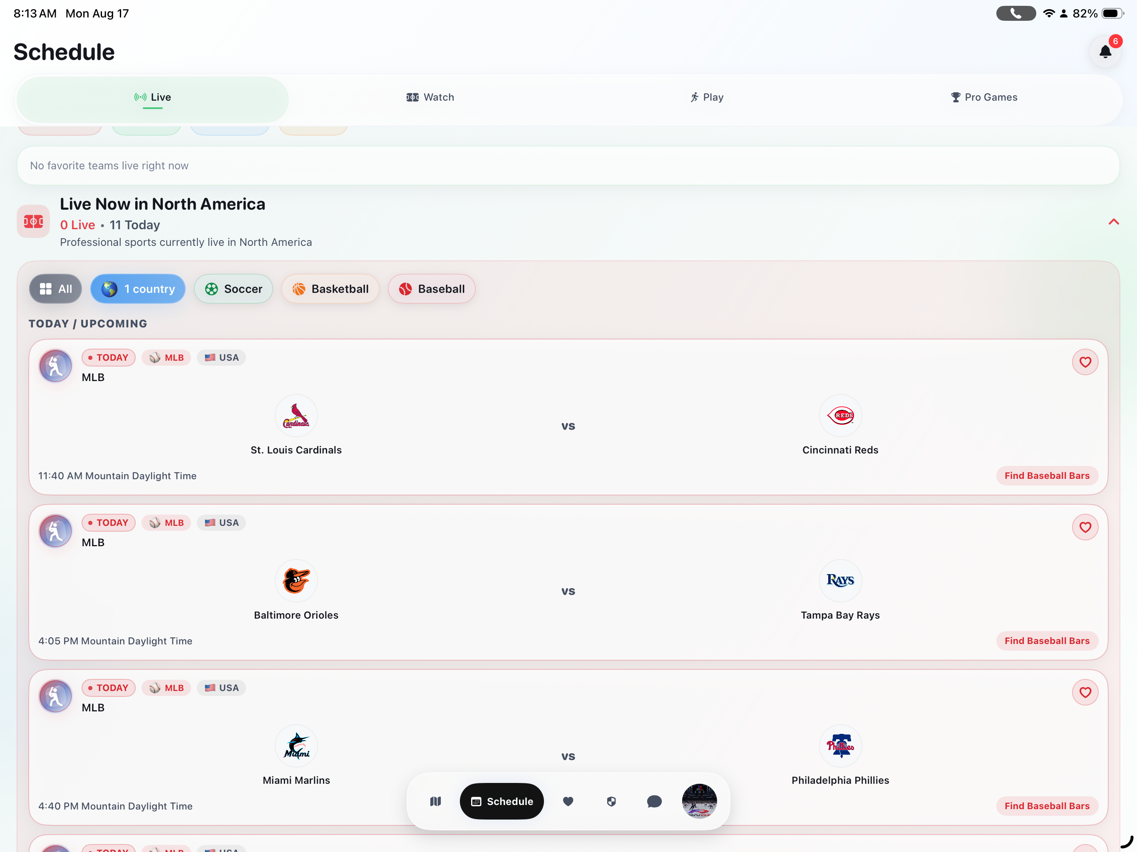Tap the Cincinnati Reds logo
1137x852 pixels.
[x=840, y=416]
